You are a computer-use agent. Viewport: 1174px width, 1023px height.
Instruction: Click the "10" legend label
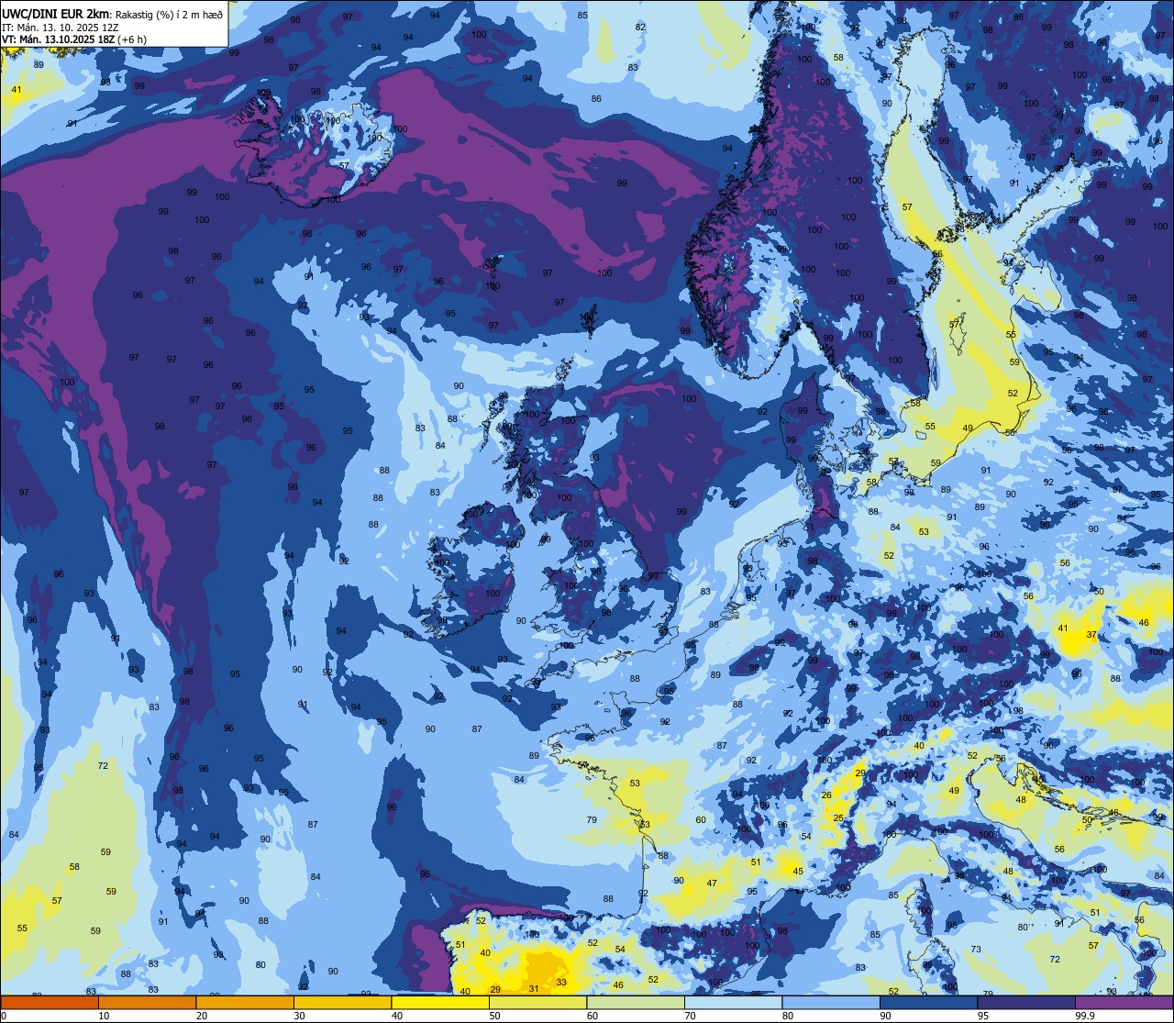(x=104, y=1016)
